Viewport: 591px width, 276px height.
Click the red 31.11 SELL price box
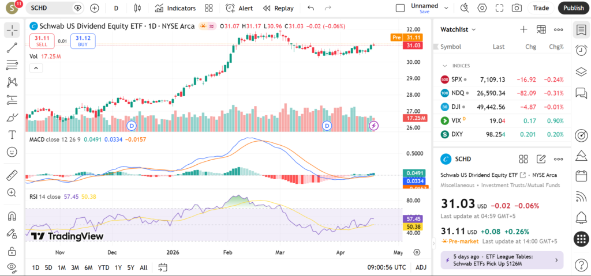(x=42, y=40)
